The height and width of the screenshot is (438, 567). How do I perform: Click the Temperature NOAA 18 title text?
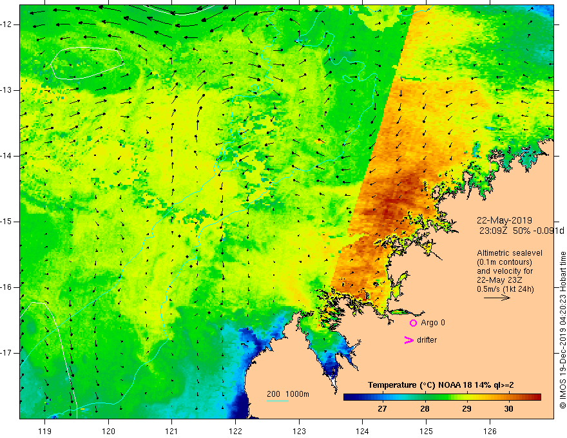(x=441, y=385)
